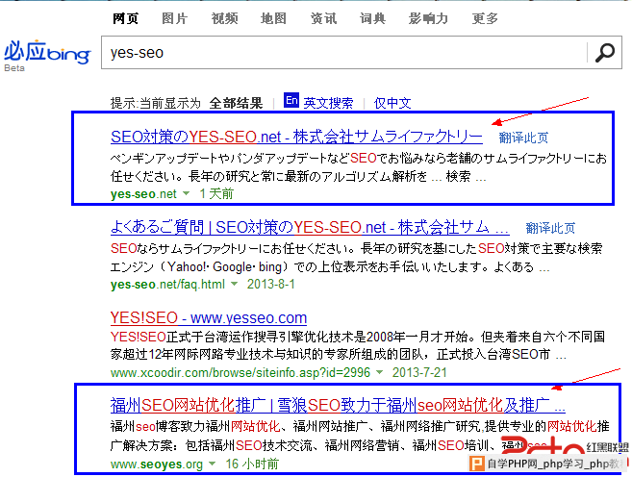Open the 福州SEO网站优化推广 result title
Image resolution: width=632 pixels, height=477 pixels.
(338, 405)
